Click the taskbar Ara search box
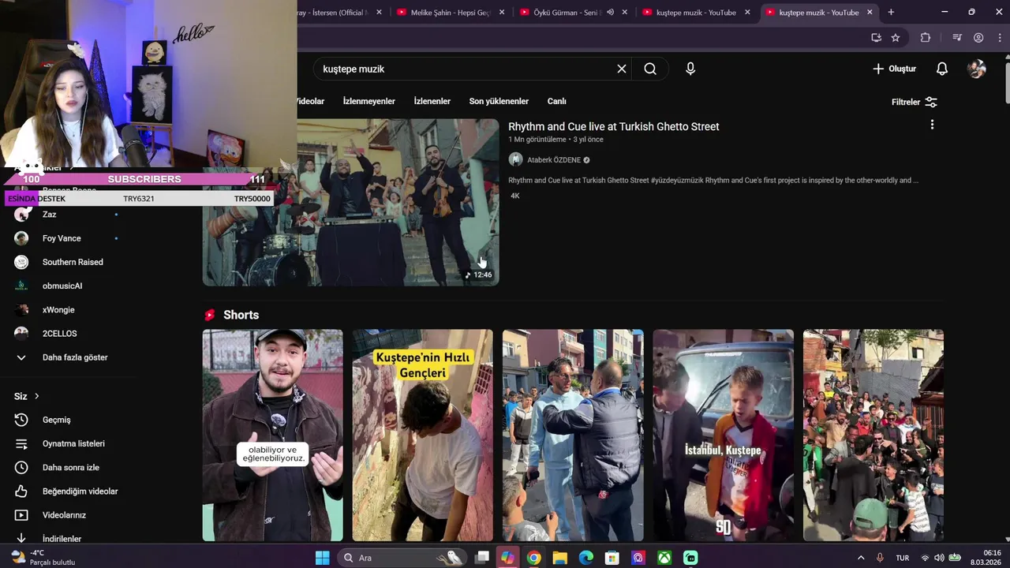This screenshot has width=1010, height=568. tap(402, 558)
